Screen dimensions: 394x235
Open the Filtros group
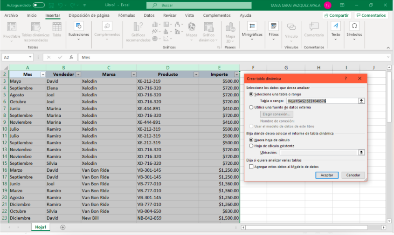(x=274, y=31)
